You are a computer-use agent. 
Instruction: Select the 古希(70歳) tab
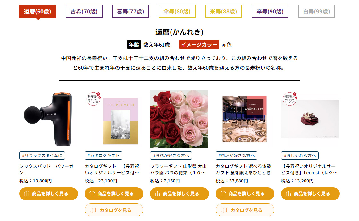click(84, 11)
